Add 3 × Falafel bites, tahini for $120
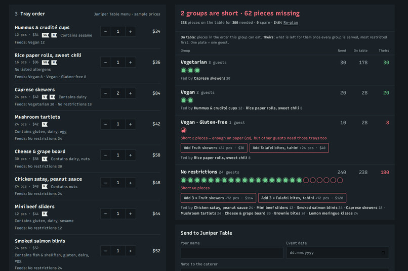The width and height of the screenshot is (408, 271). (x=302, y=198)
